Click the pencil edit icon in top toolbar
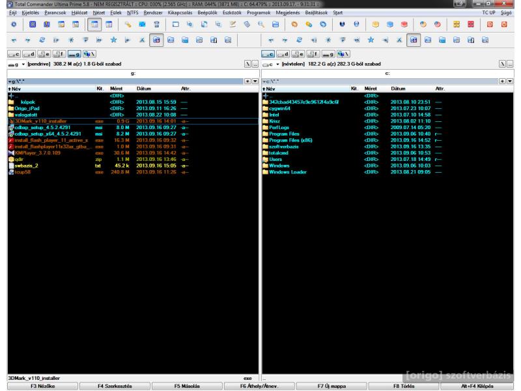Viewport: 521px width, 391px height. [x=232, y=24]
